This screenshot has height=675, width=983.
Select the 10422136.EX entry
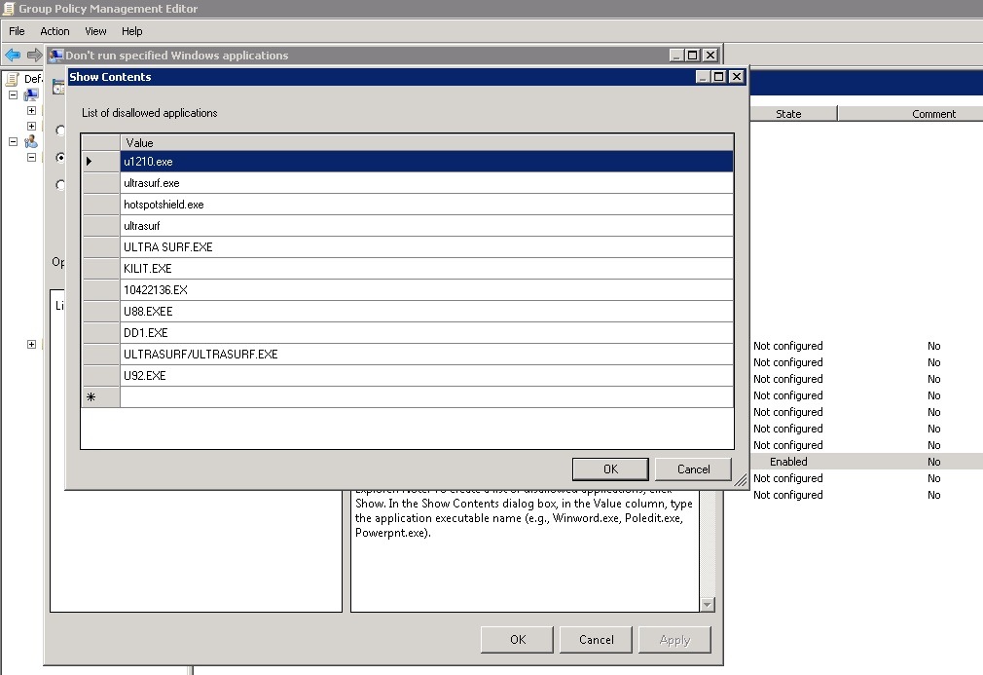(x=426, y=290)
